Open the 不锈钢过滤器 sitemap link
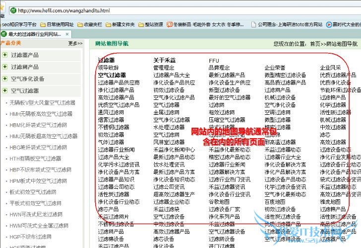The height and width of the screenshot is (248, 361). [x=114, y=127]
